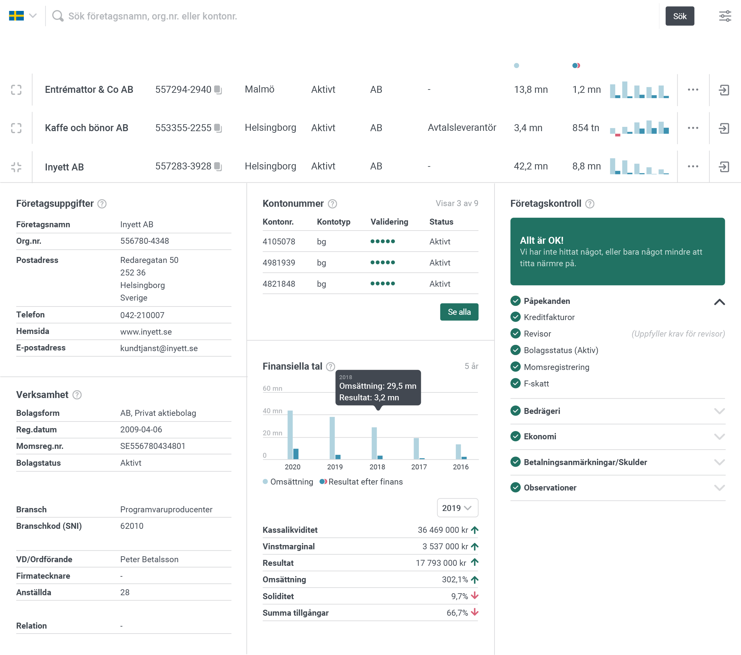Click the Allt är OK! banner

tap(617, 251)
